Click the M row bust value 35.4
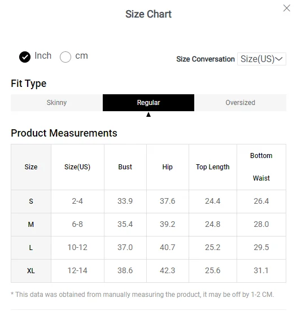 (125, 224)
